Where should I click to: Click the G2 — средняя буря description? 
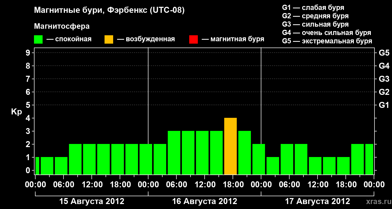[315, 16]
